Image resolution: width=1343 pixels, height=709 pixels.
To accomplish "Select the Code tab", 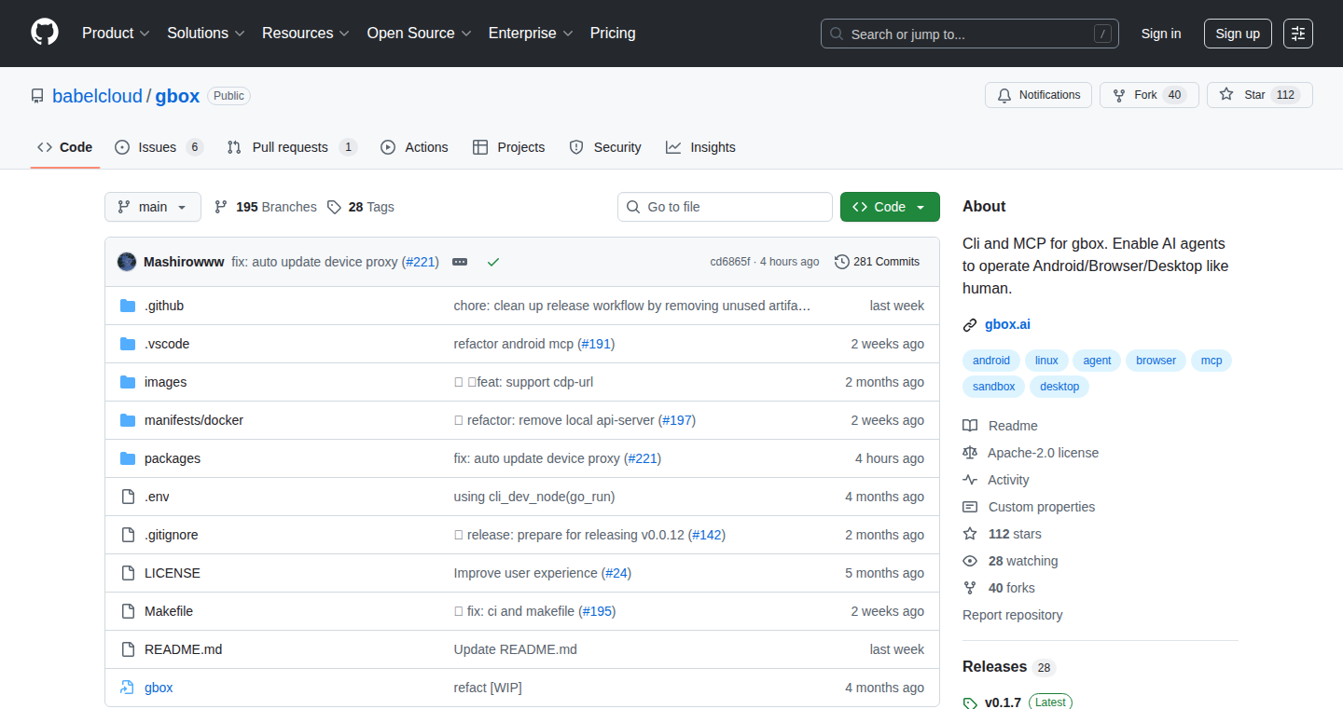I will tap(65, 147).
